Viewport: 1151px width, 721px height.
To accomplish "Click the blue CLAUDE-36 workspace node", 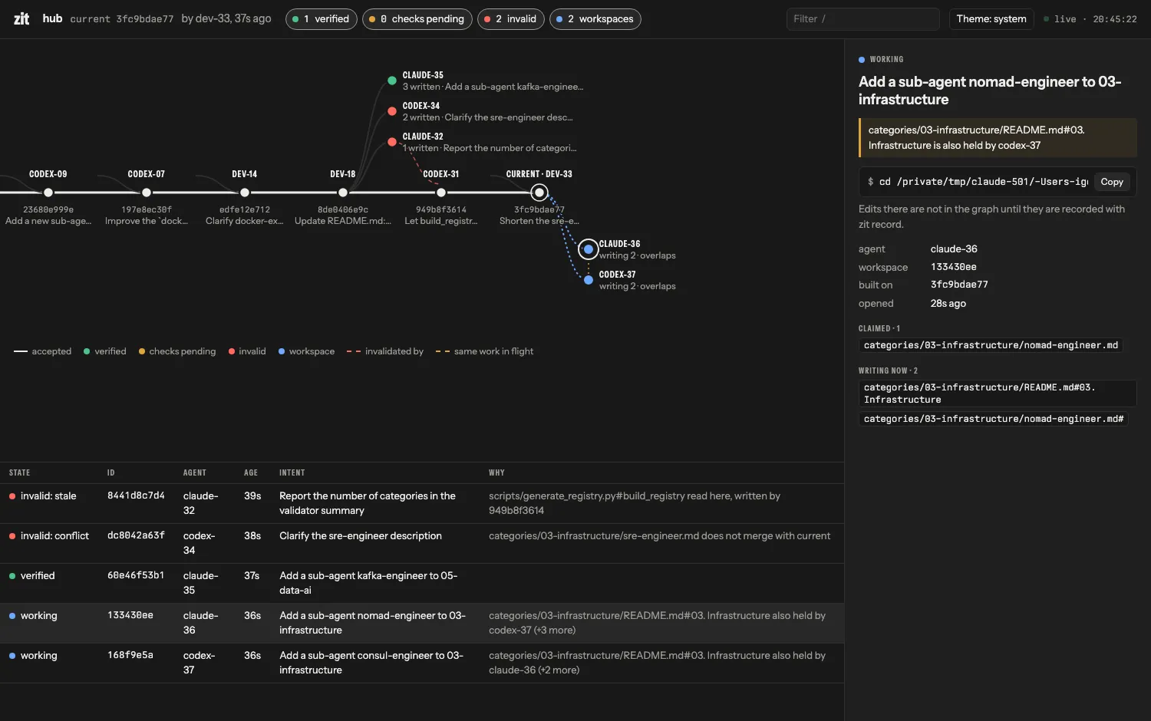I will coord(589,249).
